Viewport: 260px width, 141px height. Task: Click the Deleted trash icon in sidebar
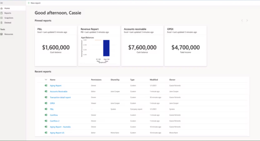tap(2, 23)
